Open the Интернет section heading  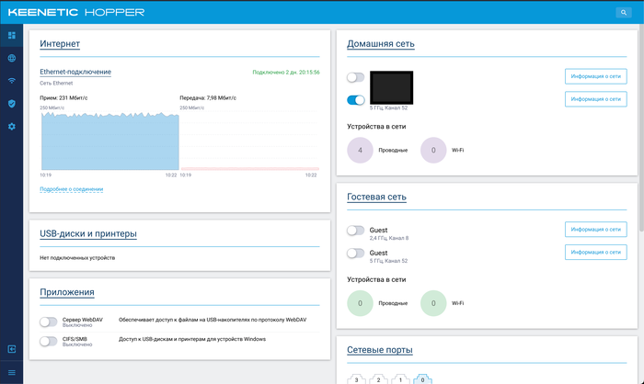point(60,44)
